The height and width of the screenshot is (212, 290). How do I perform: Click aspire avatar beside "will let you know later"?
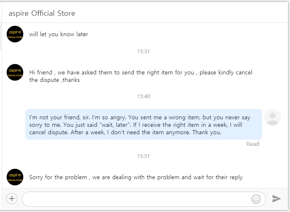[15, 34]
